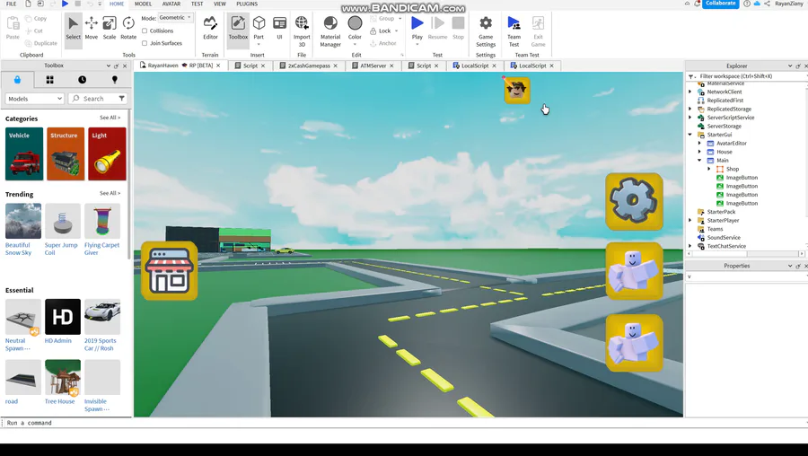Click the middle character emote button

(634, 271)
